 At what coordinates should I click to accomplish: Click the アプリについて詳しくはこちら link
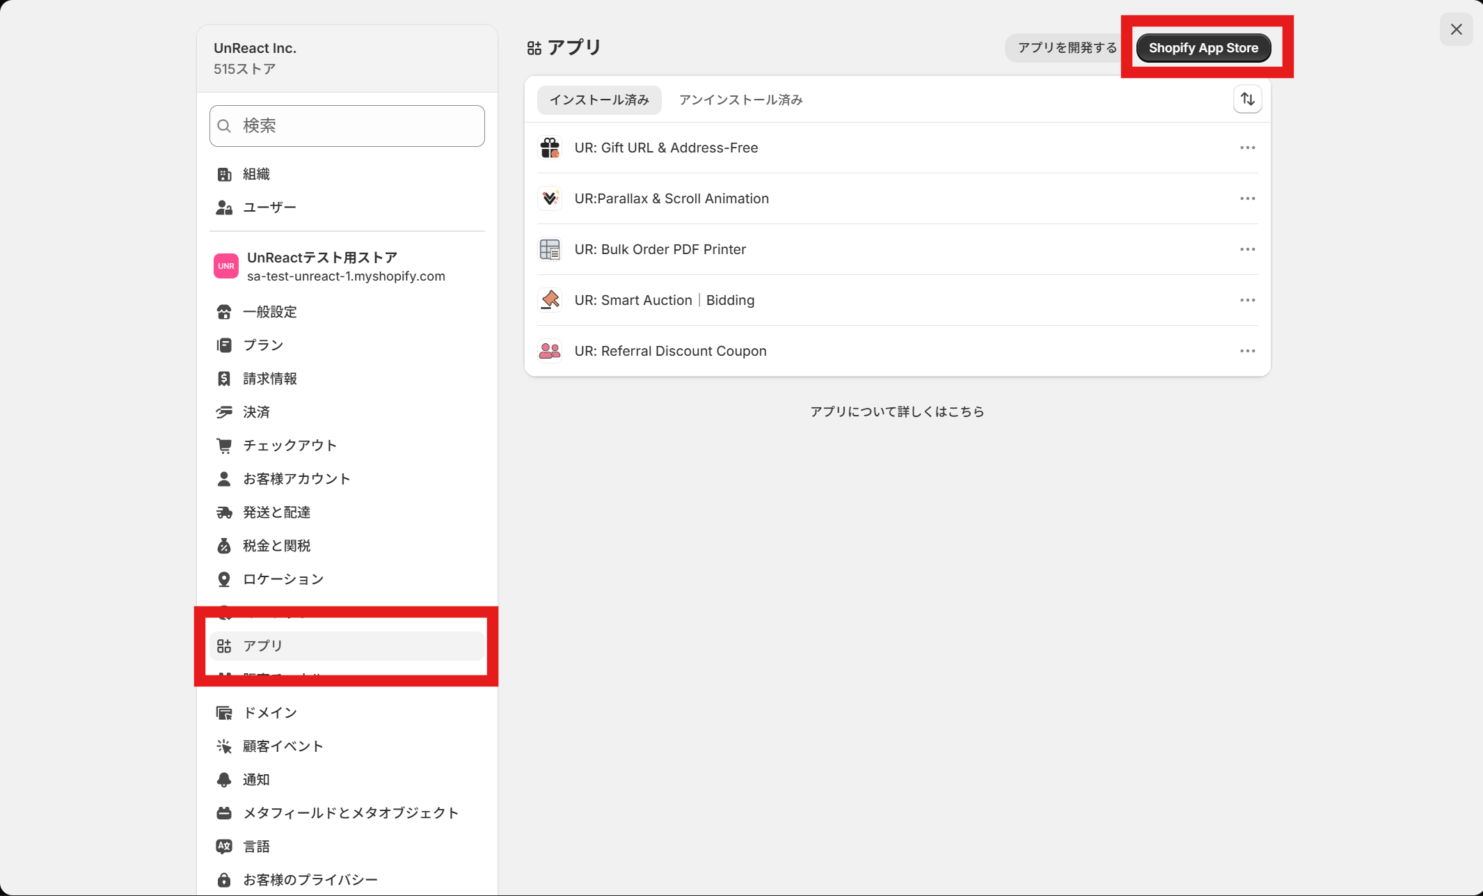pos(897,411)
